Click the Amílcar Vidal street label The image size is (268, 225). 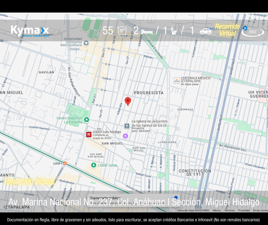174,163
